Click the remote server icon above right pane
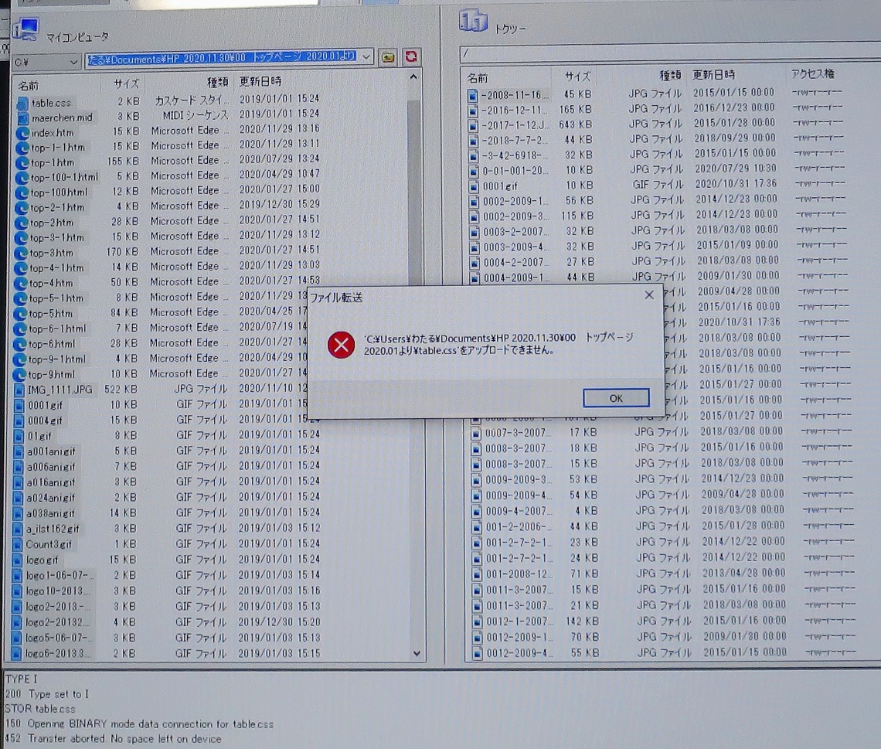This screenshot has height=749, width=881. click(x=473, y=22)
